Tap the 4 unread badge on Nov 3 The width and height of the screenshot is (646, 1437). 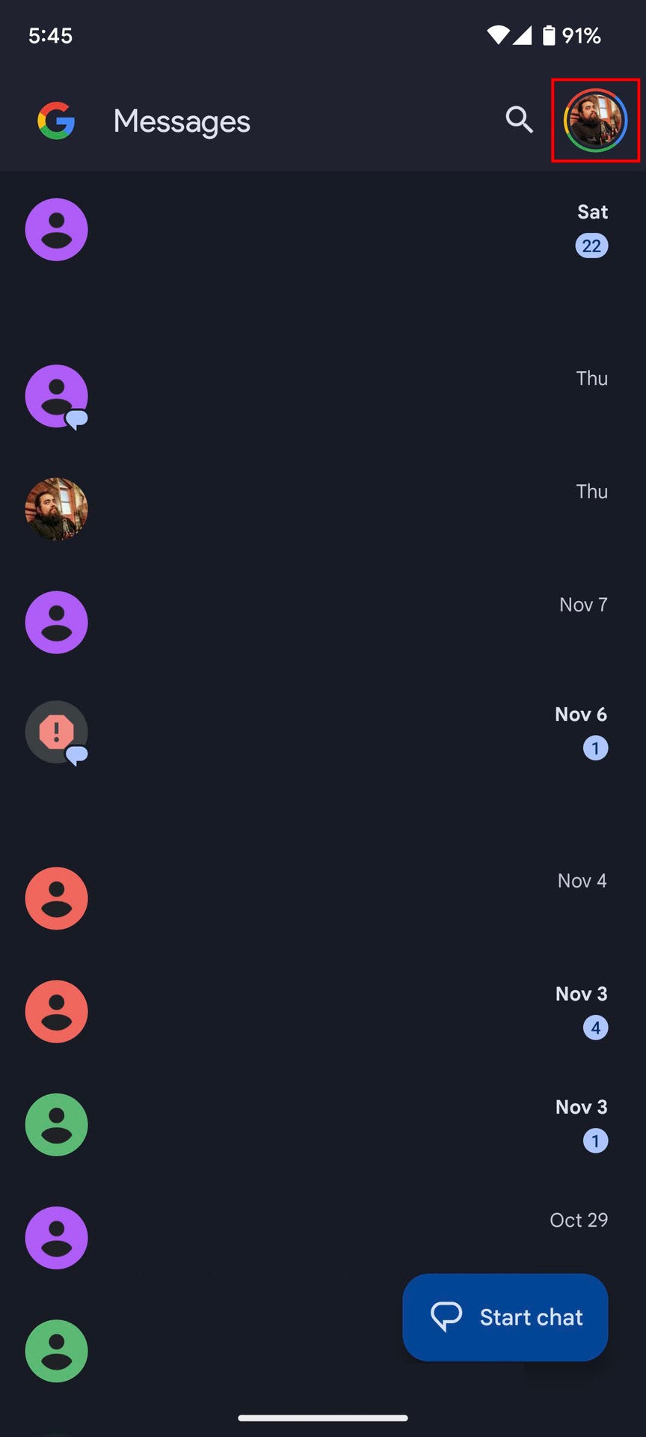(x=595, y=1028)
